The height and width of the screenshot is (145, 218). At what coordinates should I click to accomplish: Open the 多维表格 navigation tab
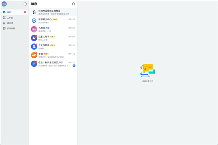(x=15, y=28)
